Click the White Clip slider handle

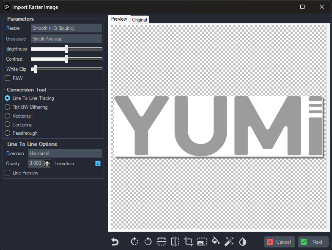coord(36,69)
